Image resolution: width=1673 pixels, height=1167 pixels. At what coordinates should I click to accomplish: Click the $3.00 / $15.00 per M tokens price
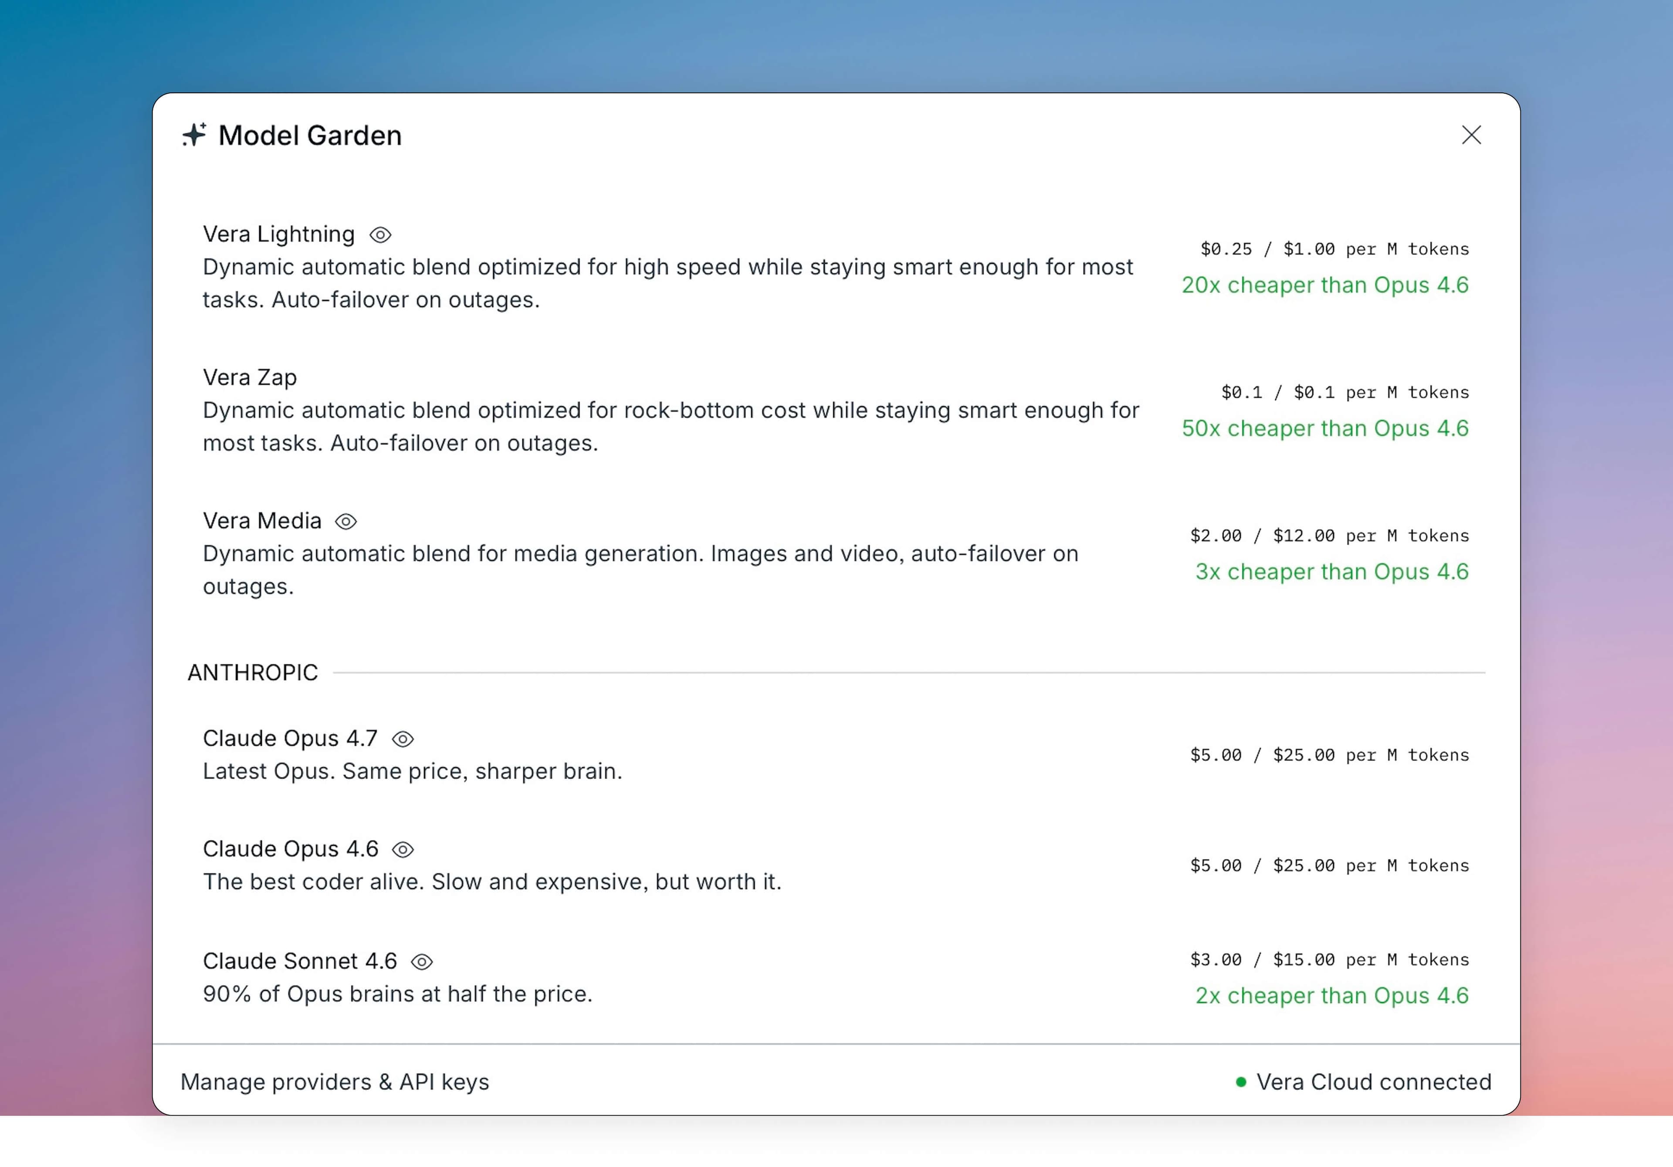pyautogui.click(x=1330, y=960)
